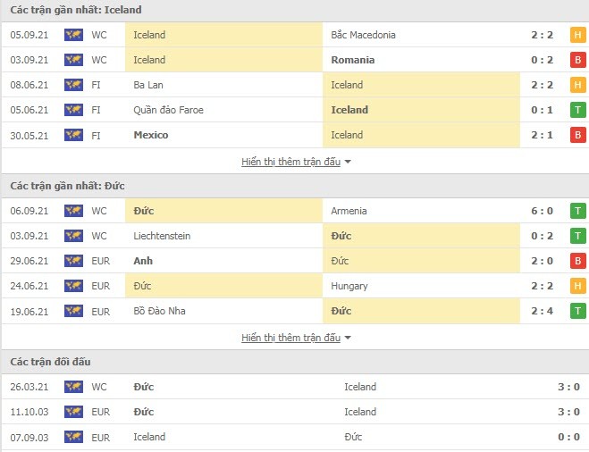Expand more Iceland matches via Hiển thị thêm

pyautogui.click(x=290, y=162)
